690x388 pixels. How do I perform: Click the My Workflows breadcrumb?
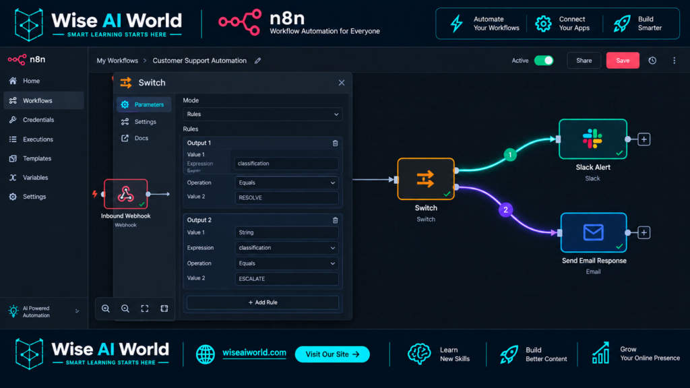pyautogui.click(x=117, y=61)
